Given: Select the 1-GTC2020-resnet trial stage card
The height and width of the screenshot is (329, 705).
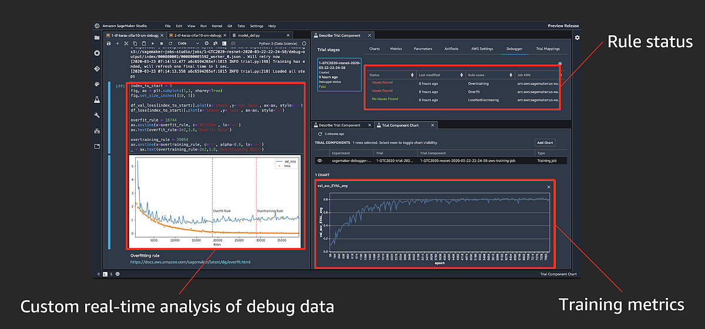Looking at the screenshot, I should [339, 74].
